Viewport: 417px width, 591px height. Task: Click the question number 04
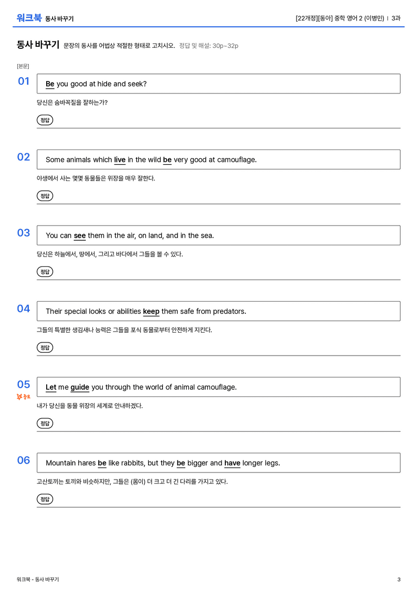point(23,309)
